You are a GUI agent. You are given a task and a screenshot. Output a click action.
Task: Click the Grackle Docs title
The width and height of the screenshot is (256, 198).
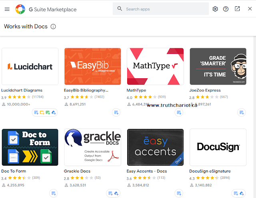[77, 171]
